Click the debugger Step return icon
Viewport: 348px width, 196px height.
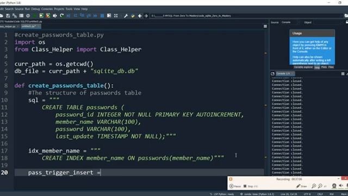[89, 16]
